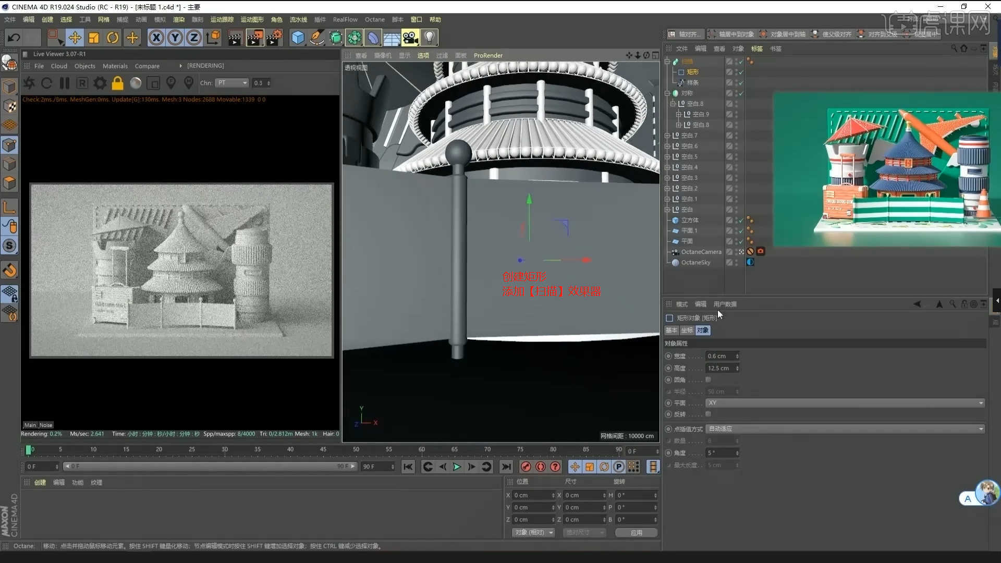Viewport: 1001px width, 563px height.
Task: Click the Undo arrow icon
Action: click(x=14, y=38)
